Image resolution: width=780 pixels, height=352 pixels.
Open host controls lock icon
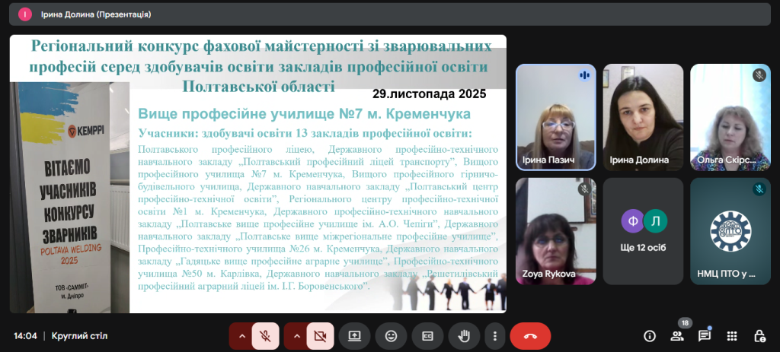coord(759,335)
